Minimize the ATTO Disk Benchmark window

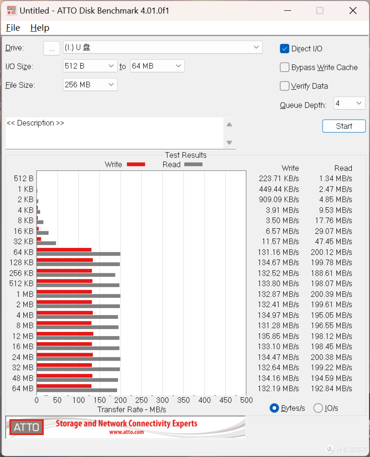click(288, 11)
